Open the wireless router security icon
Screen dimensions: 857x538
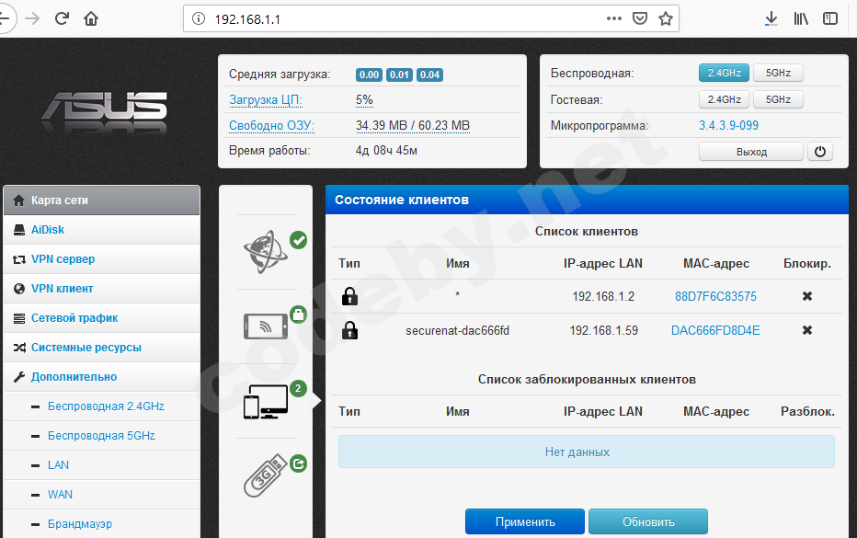click(x=266, y=326)
